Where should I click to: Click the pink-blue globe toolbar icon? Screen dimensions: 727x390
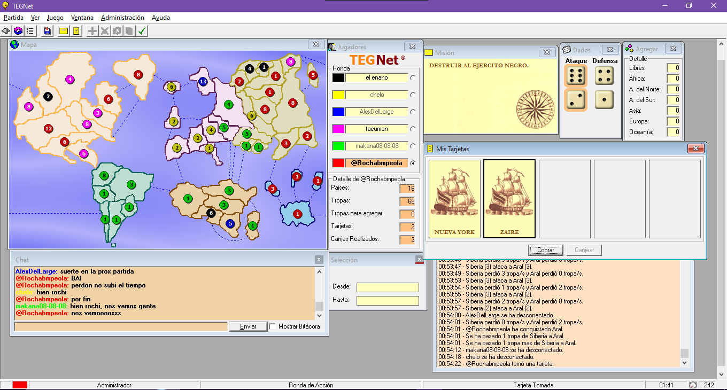pyautogui.click(x=18, y=31)
